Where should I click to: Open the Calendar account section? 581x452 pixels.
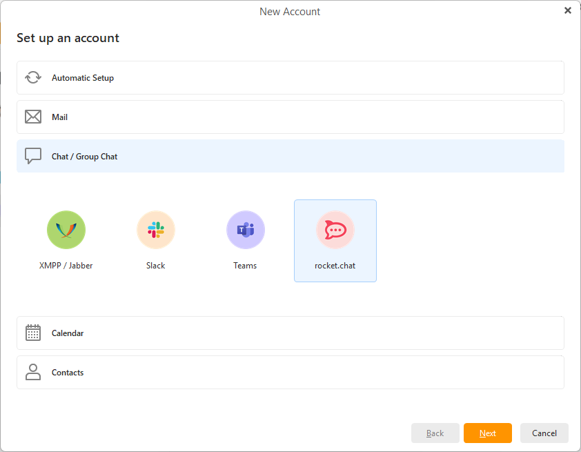coord(290,333)
